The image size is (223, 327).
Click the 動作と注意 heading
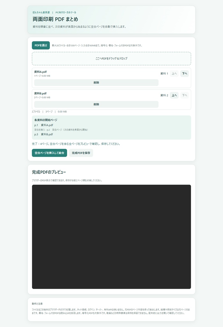(x=37, y=304)
